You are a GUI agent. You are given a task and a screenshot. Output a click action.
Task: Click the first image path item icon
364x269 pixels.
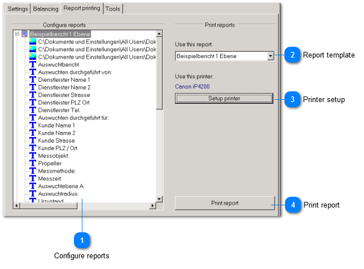click(33, 42)
